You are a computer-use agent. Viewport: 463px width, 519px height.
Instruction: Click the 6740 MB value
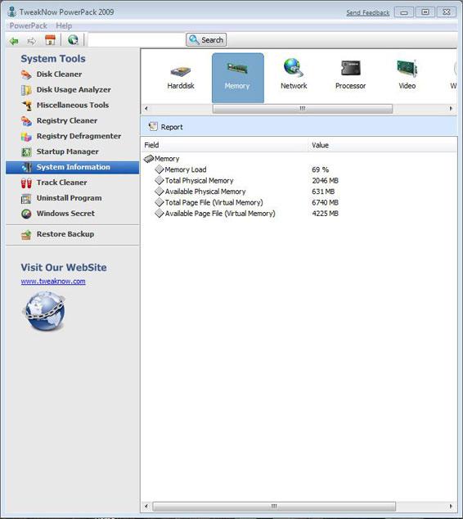[x=325, y=202]
